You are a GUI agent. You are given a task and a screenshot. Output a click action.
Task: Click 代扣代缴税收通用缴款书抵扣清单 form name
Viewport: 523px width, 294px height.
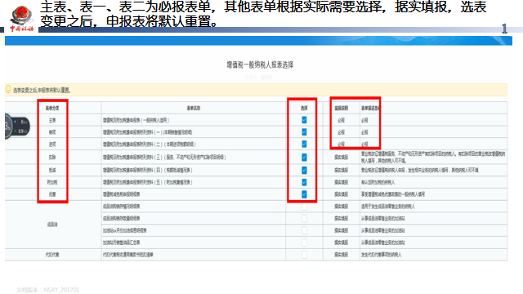[x=128, y=254]
